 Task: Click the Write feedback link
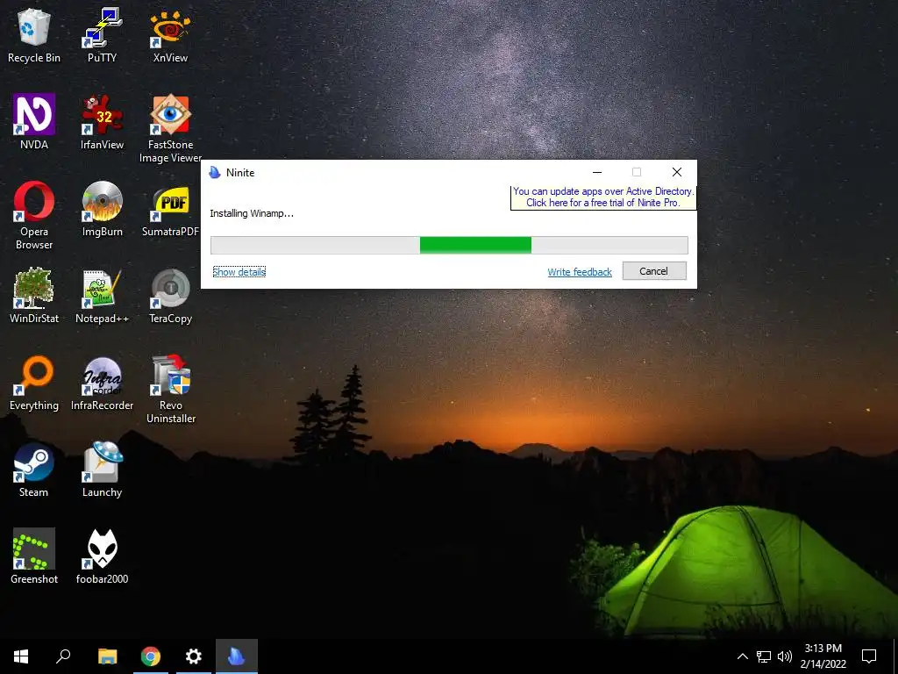pos(580,272)
